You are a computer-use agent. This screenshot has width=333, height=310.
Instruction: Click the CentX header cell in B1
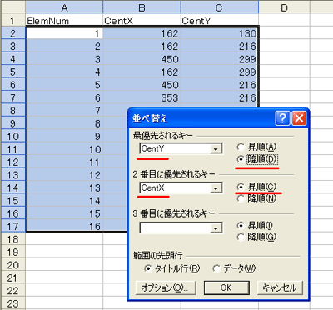click(x=142, y=20)
